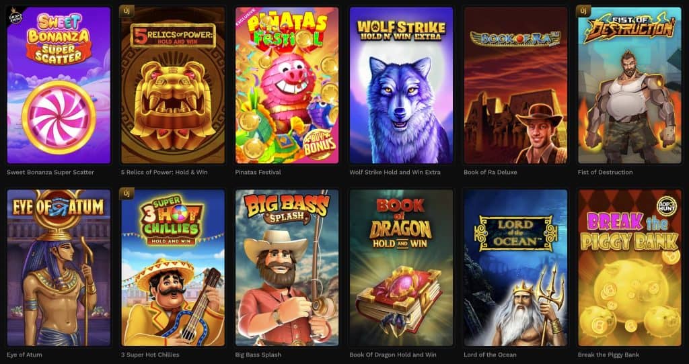Launch the Big Bass Splash game

point(287,267)
